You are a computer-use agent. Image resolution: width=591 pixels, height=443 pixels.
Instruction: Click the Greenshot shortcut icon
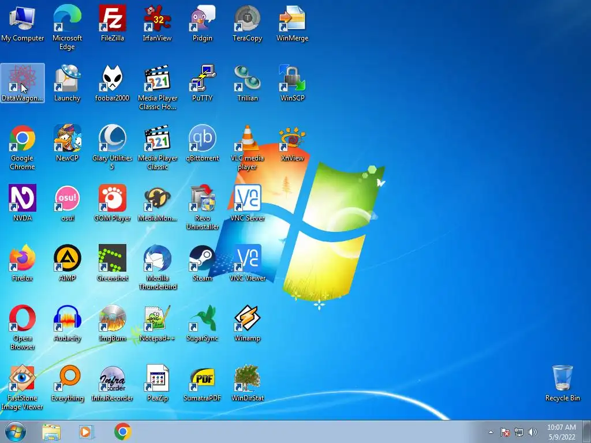[113, 263]
